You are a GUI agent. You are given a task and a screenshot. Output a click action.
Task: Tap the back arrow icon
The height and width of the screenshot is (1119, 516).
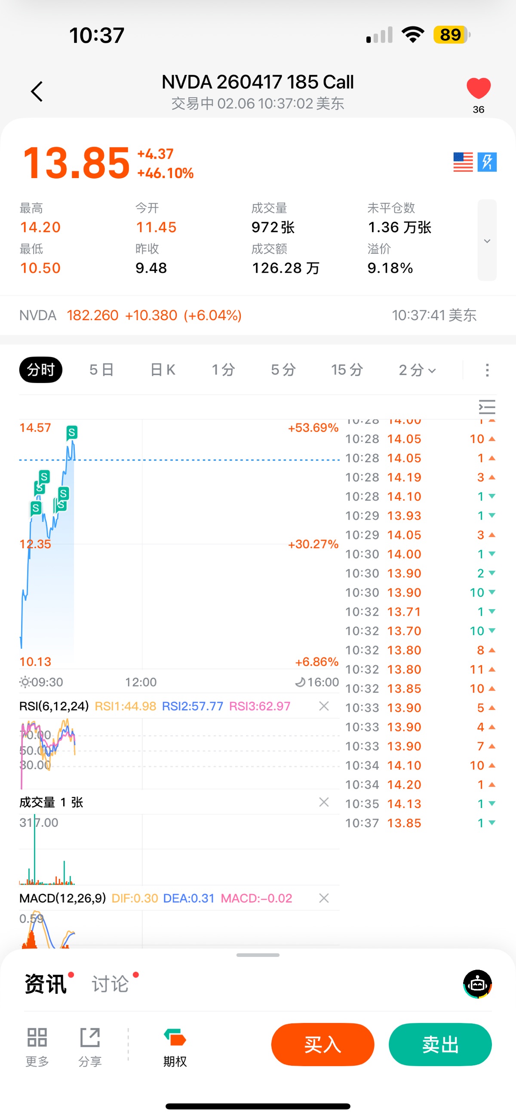point(37,91)
